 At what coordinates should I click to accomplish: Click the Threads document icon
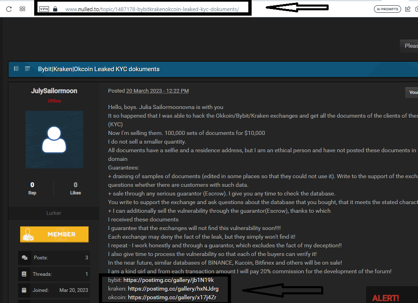click(24, 274)
